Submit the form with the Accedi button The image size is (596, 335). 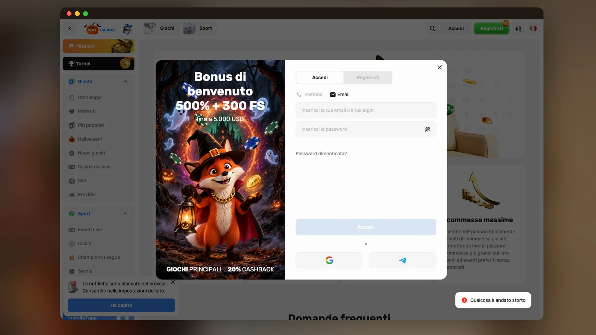pos(366,227)
